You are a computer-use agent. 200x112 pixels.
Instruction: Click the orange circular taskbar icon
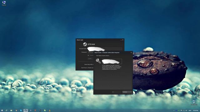[x=35, y=110]
